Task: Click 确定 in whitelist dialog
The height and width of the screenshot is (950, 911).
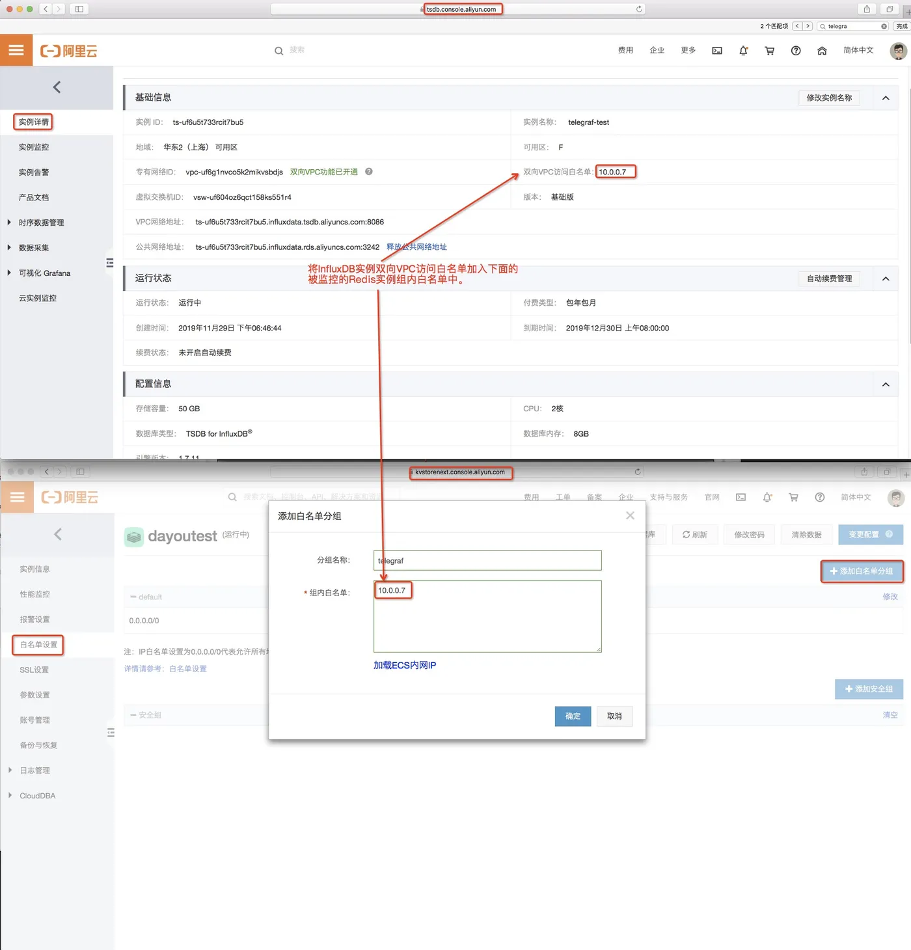Action: click(573, 716)
